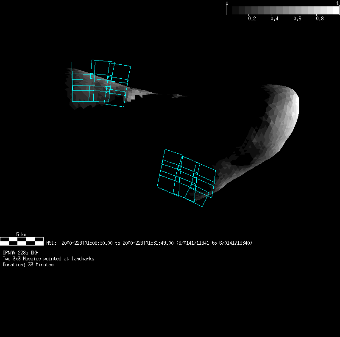Click the 0.4 tick label on color bar

point(274,19)
